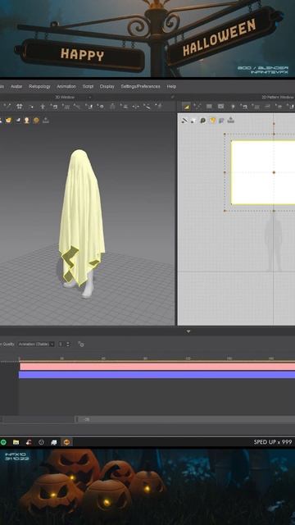Open the Avatar menu
The height and width of the screenshot is (525, 295).
pyautogui.click(x=16, y=86)
